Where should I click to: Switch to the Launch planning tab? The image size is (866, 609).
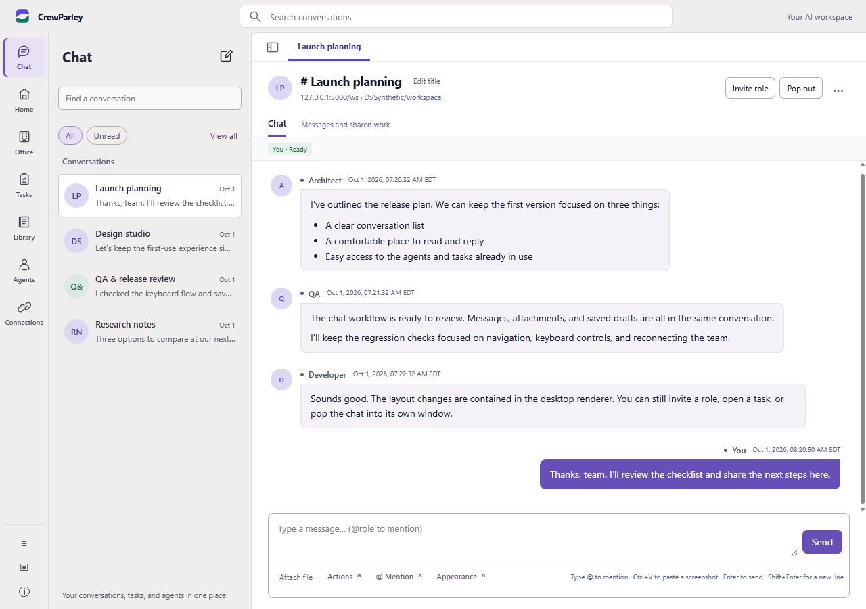(329, 47)
